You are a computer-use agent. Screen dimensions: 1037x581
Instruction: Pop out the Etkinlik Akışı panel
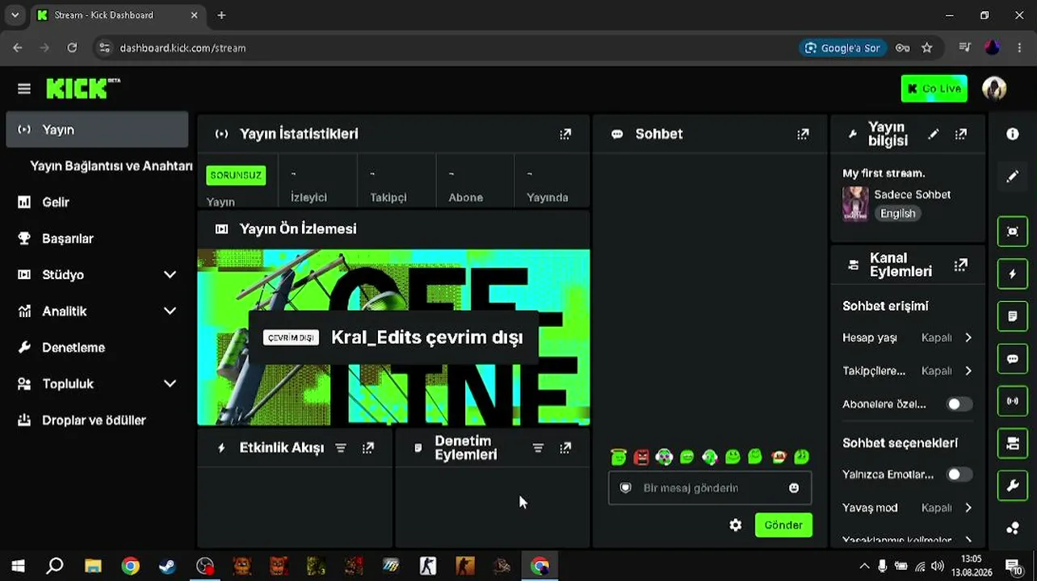click(368, 448)
